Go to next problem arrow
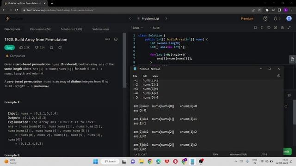The width and height of the screenshot is (296, 166). (166, 18)
